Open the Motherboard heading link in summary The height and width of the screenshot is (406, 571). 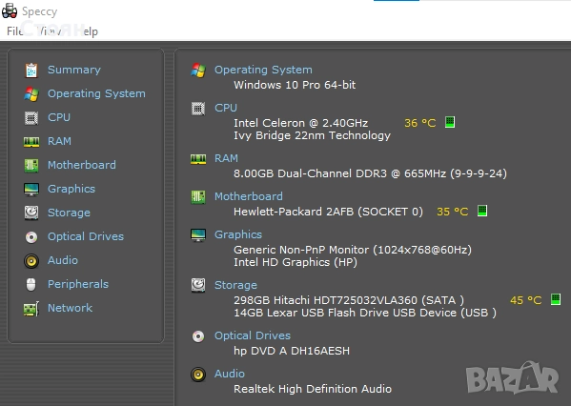point(249,196)
